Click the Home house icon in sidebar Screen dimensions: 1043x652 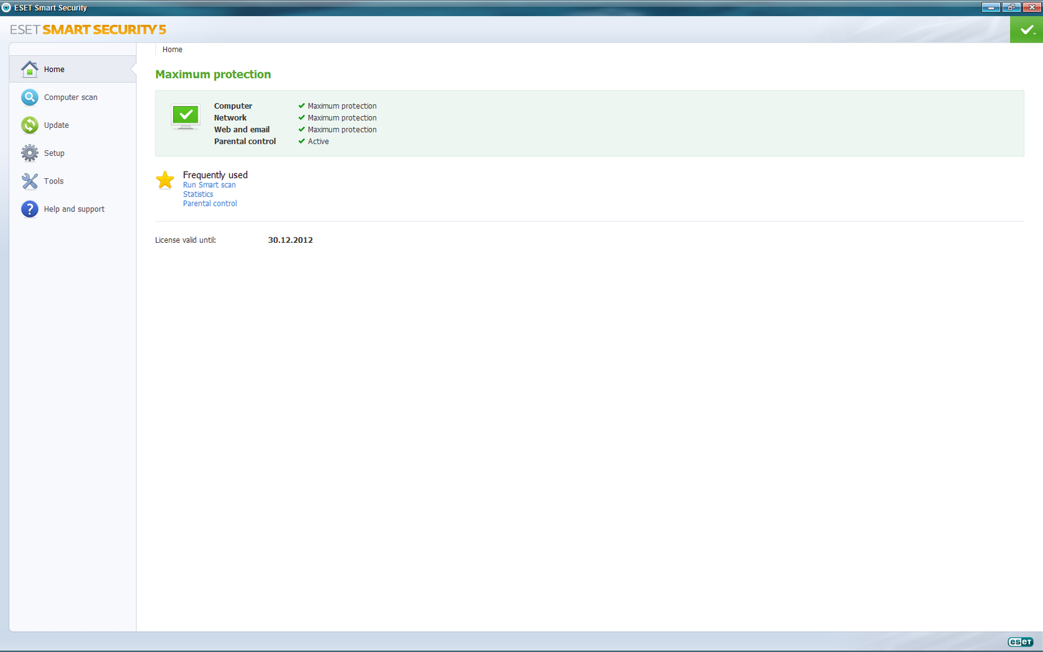pos(29,69)
